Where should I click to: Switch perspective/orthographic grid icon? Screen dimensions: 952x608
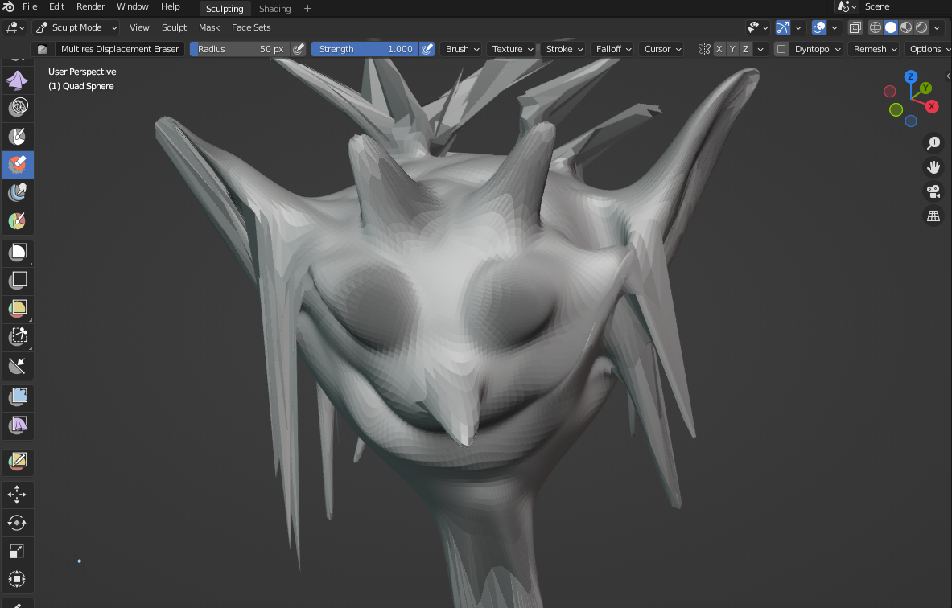(933, 216)
